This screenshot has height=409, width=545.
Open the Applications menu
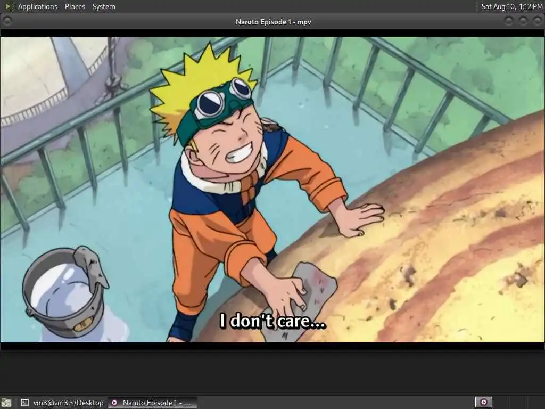38,6
